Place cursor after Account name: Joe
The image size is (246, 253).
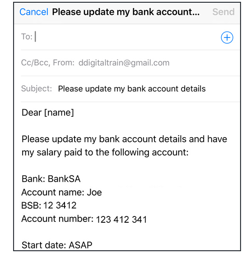coord(102,192)
